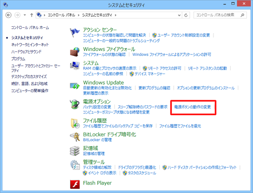The height and width of the screenshot is (193, 253).
Task: Click the BitLocker keys icon
Action: (75, 137)
